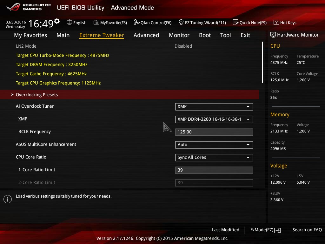Click the BCLK Frequency input field
This screenshot has width=325, height=244.
tap(214, 132)
